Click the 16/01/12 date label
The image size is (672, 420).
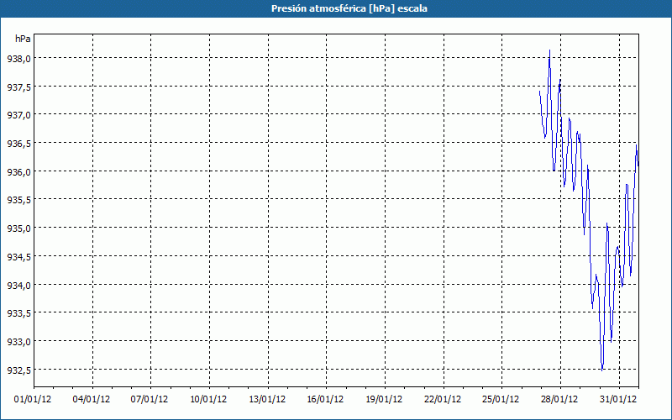(x=325, y=400)
